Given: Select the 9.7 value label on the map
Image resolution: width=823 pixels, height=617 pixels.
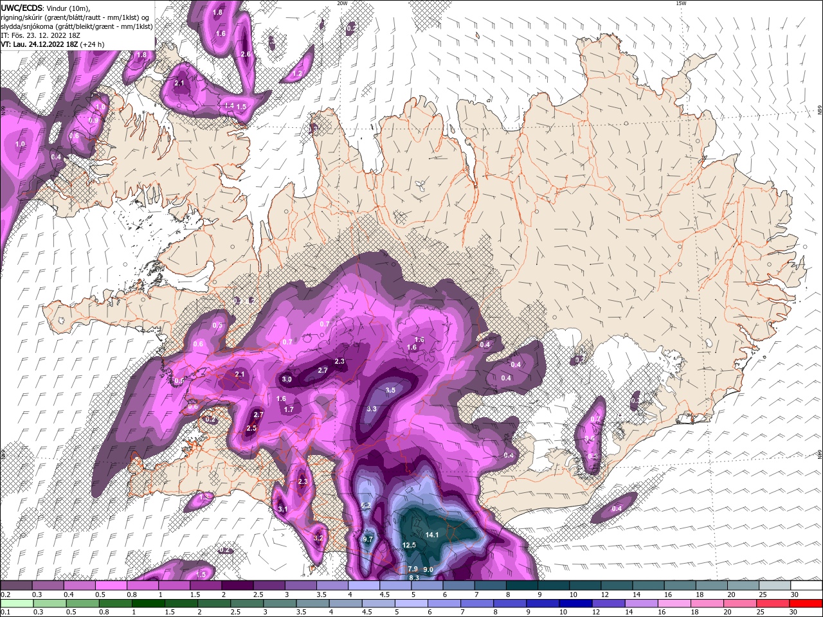Looking at the screenshot, I should point(368,539).
